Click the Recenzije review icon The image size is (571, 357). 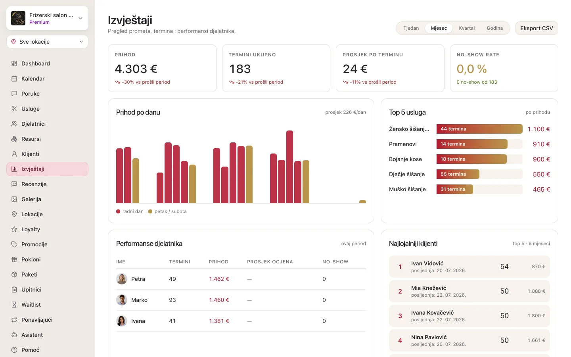point(14,184)
